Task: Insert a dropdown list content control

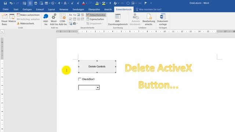Action: pos(78,19)
